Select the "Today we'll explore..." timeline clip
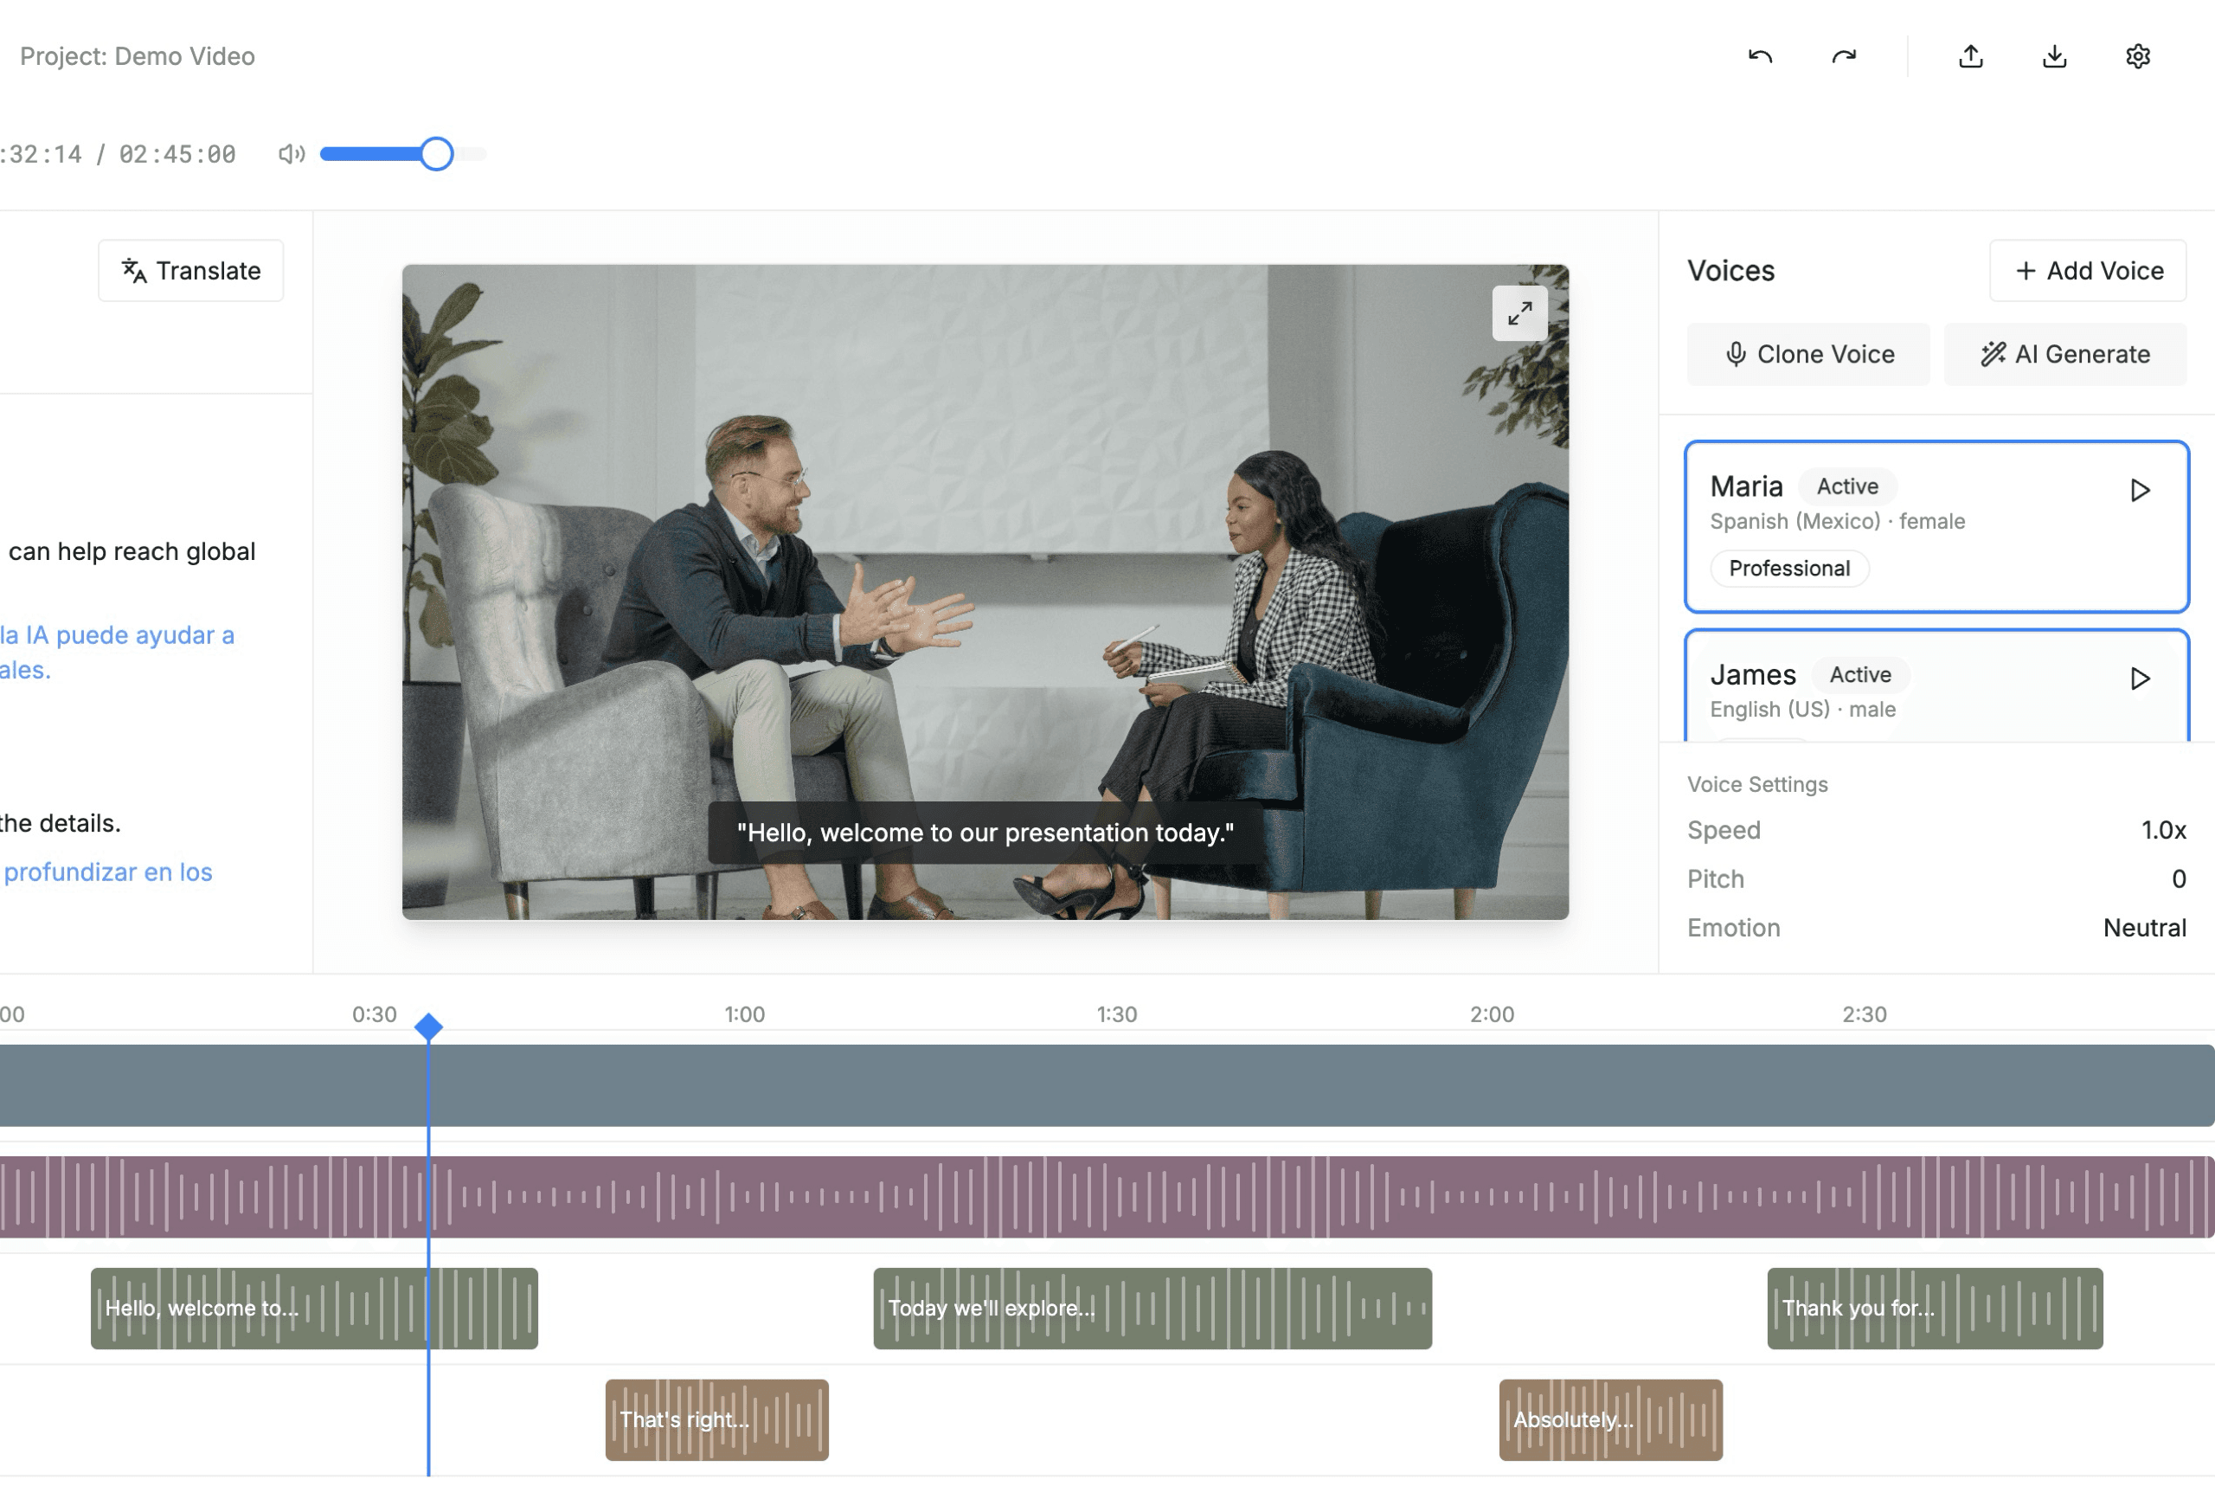 (1152, 1309)
